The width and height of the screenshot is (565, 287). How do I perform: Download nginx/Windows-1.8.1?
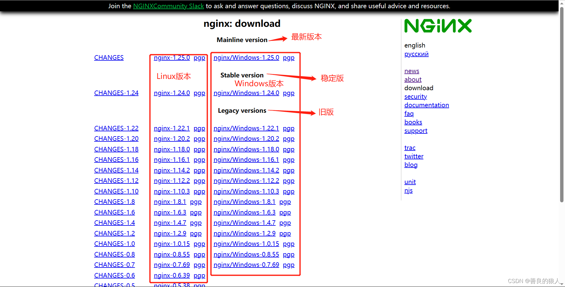click(x=244, y=202)
